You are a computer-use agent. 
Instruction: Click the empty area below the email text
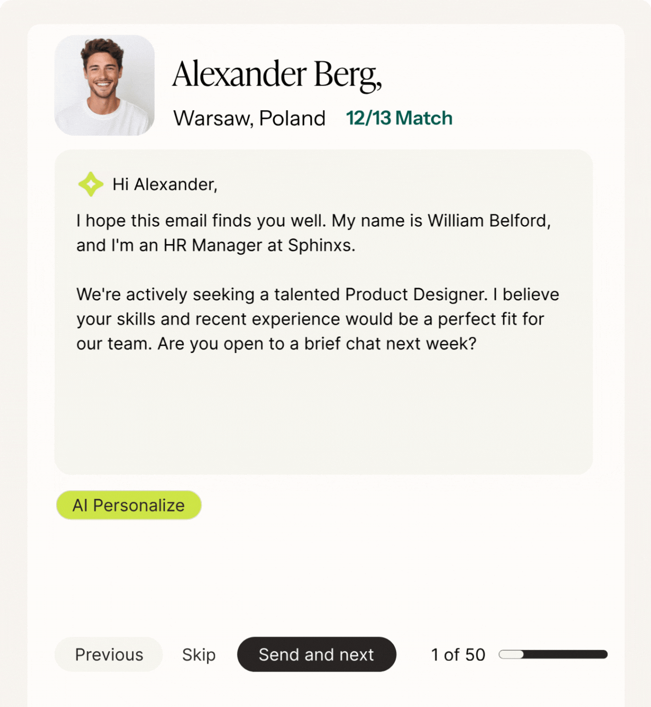click(323, 413)
